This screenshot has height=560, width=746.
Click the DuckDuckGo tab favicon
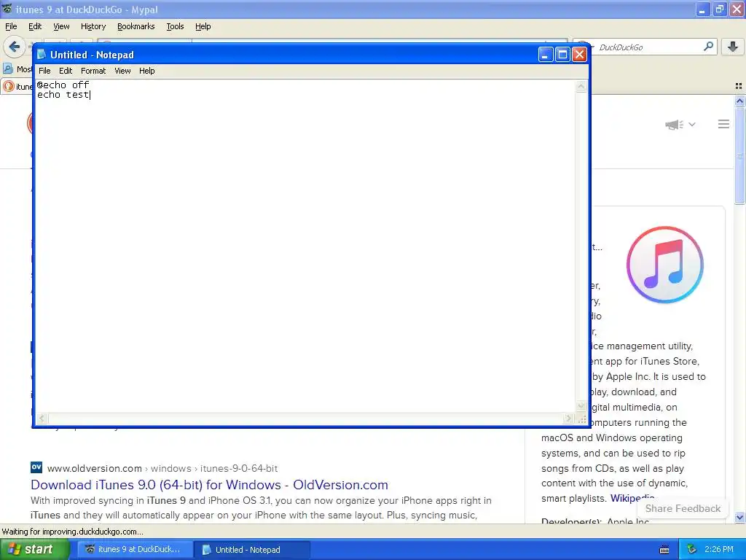click(9, 86)
